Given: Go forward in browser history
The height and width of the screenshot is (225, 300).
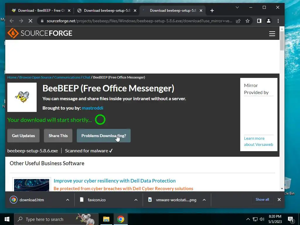Looking at the screenshot, I should [x=21, y=21].
